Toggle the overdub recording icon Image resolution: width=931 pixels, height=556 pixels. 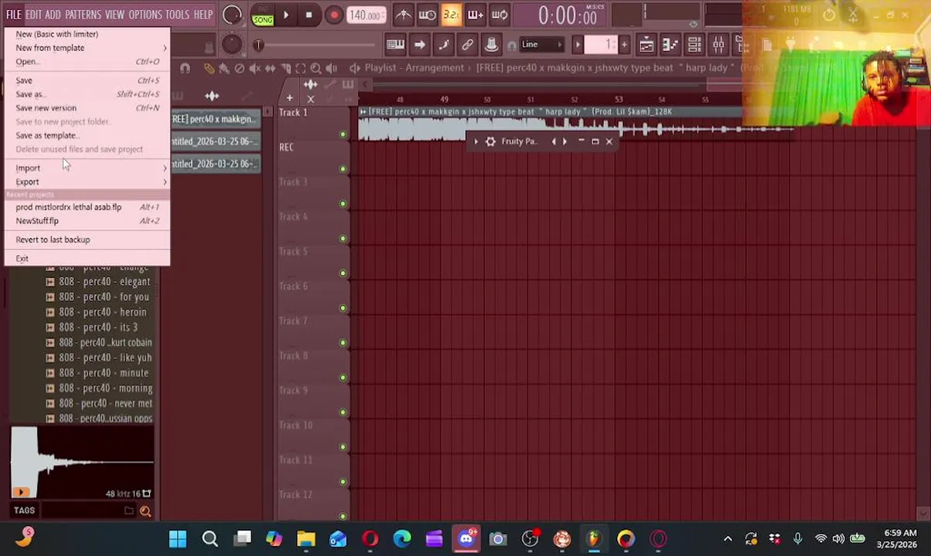(476, 15)
